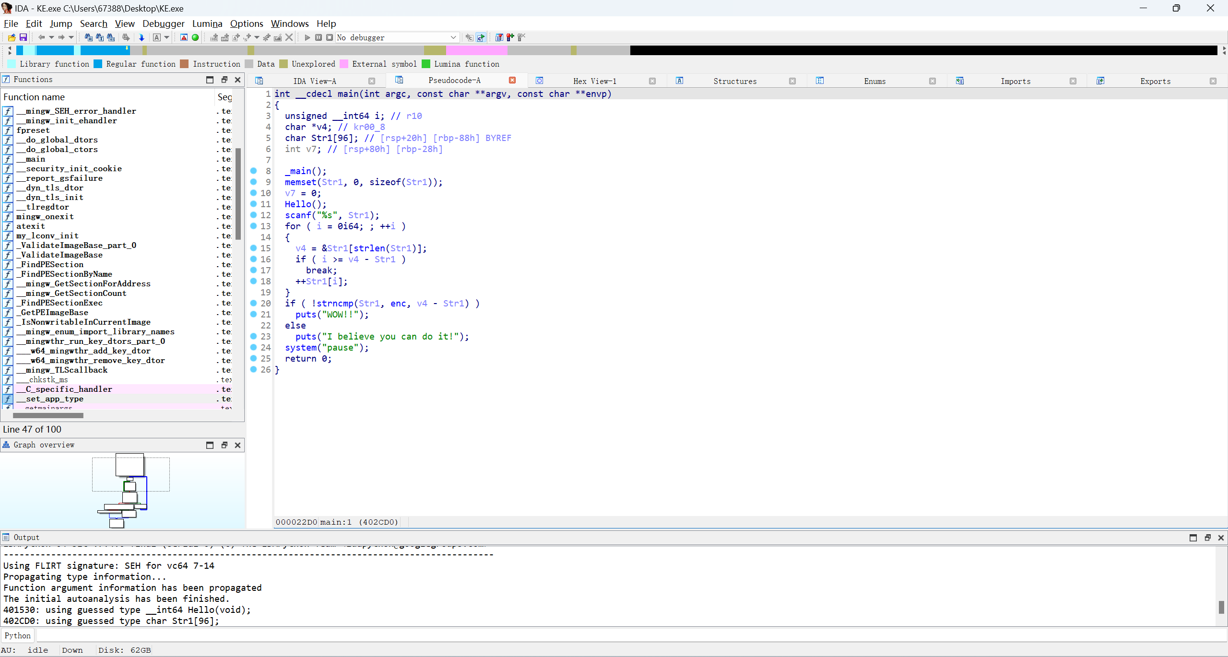Click the function icon beside fpreset
Image resolution: width=1228 pixels, height=657 pixels.
(8, 130)
